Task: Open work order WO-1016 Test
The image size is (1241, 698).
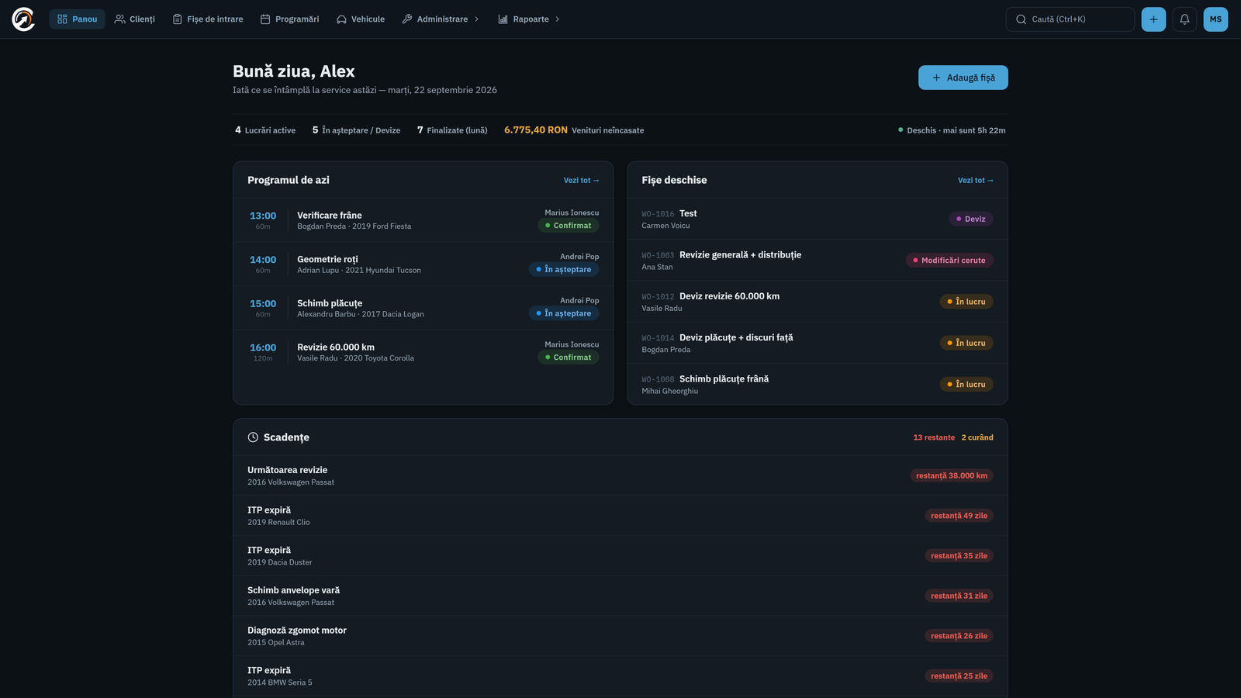Action: [818, 219]
